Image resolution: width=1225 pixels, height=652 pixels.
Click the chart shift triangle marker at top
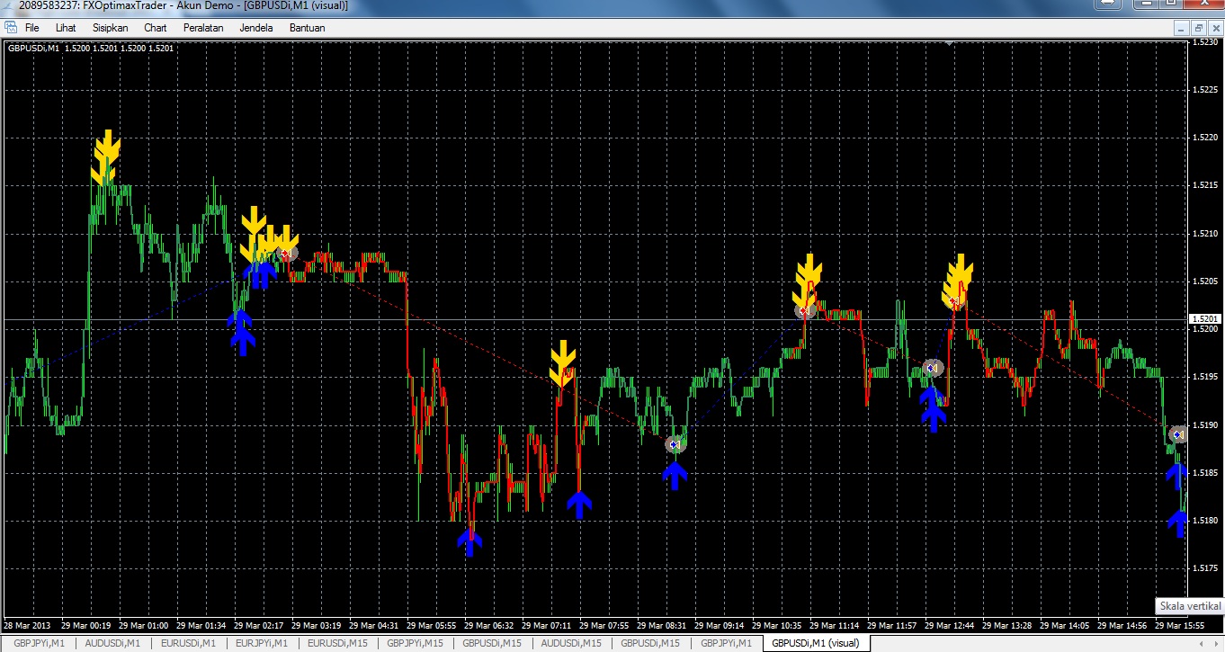tap(951, 42)
